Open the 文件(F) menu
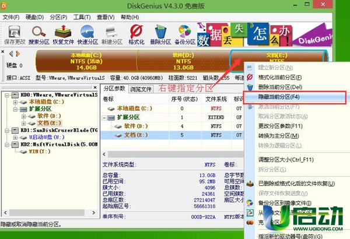 (11, 17)
